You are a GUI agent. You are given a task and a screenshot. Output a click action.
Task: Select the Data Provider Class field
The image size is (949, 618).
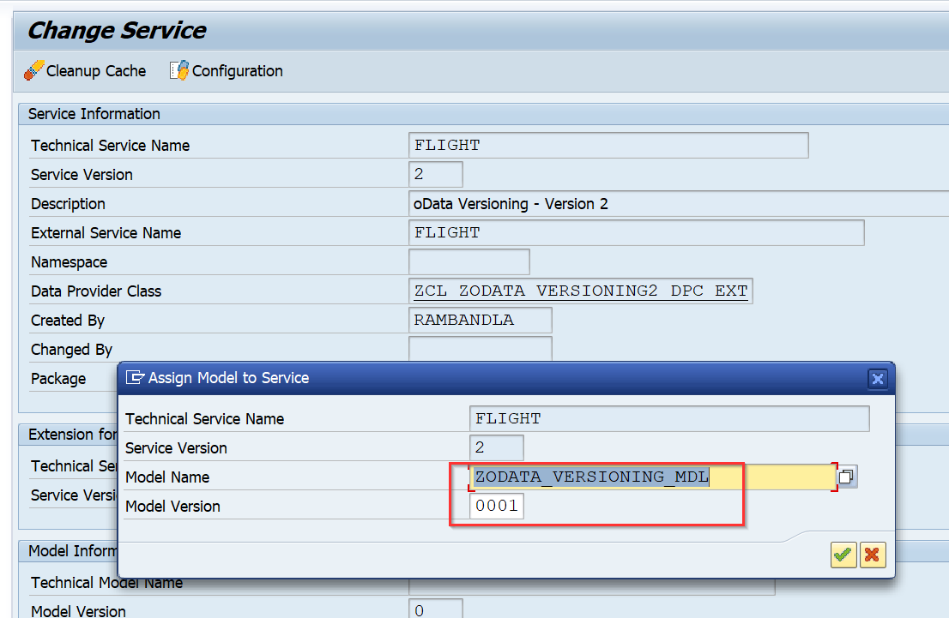click(580, 291)
